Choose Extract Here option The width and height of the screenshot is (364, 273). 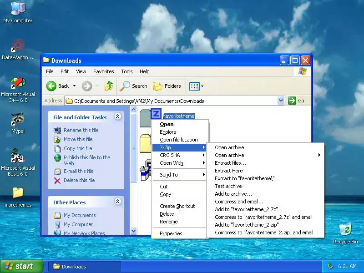(265, 171)
